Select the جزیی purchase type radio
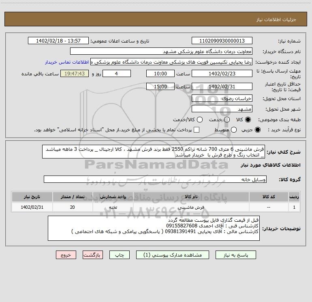The width and height of the screenshot is (312, 302). coord(258,130)
